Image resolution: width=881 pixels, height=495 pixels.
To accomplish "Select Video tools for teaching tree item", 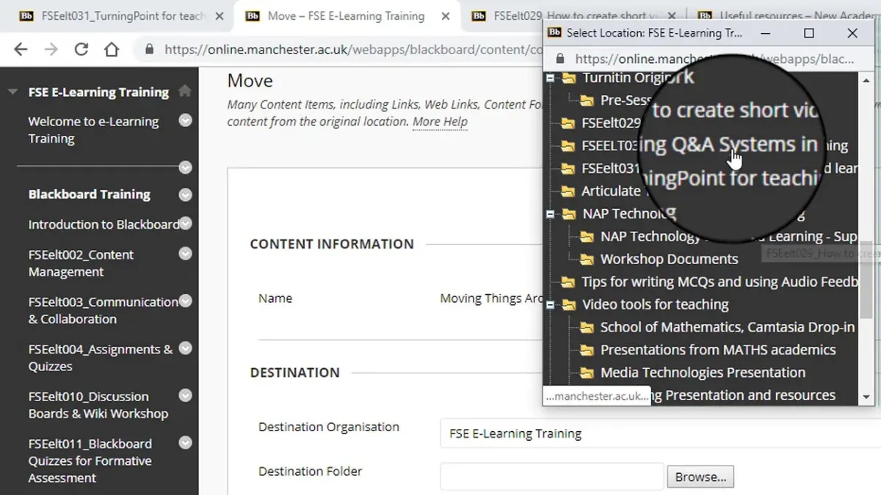I will tap(655, 304).
